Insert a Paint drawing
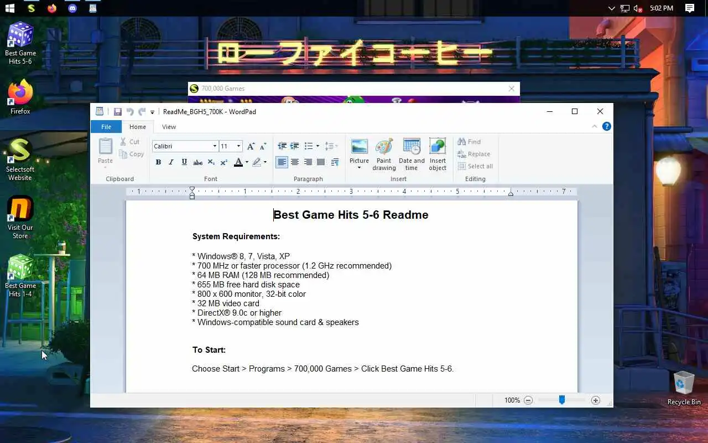708x443 pixels. coord(384,154)
